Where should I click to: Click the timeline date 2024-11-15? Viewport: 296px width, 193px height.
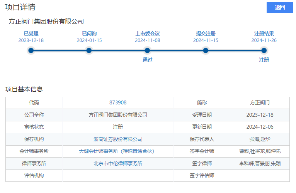pyautogui.click(x=206, y=40)
